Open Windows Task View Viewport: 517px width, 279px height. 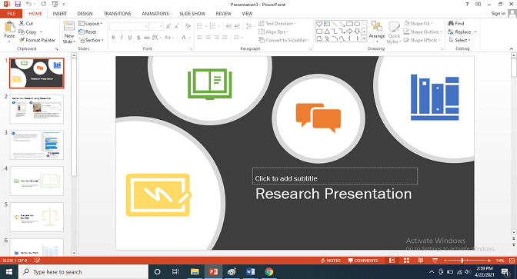coord(175,272)
